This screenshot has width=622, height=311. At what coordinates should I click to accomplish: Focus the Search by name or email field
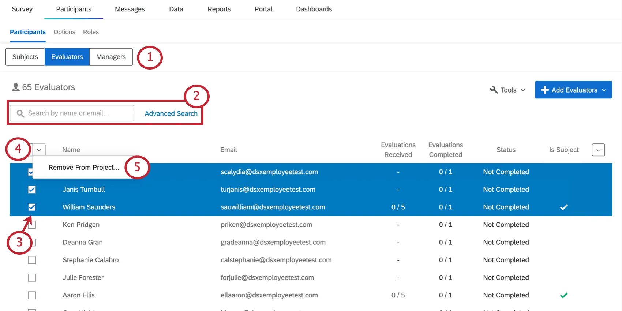pyautogui.click(x=79, y=113)
